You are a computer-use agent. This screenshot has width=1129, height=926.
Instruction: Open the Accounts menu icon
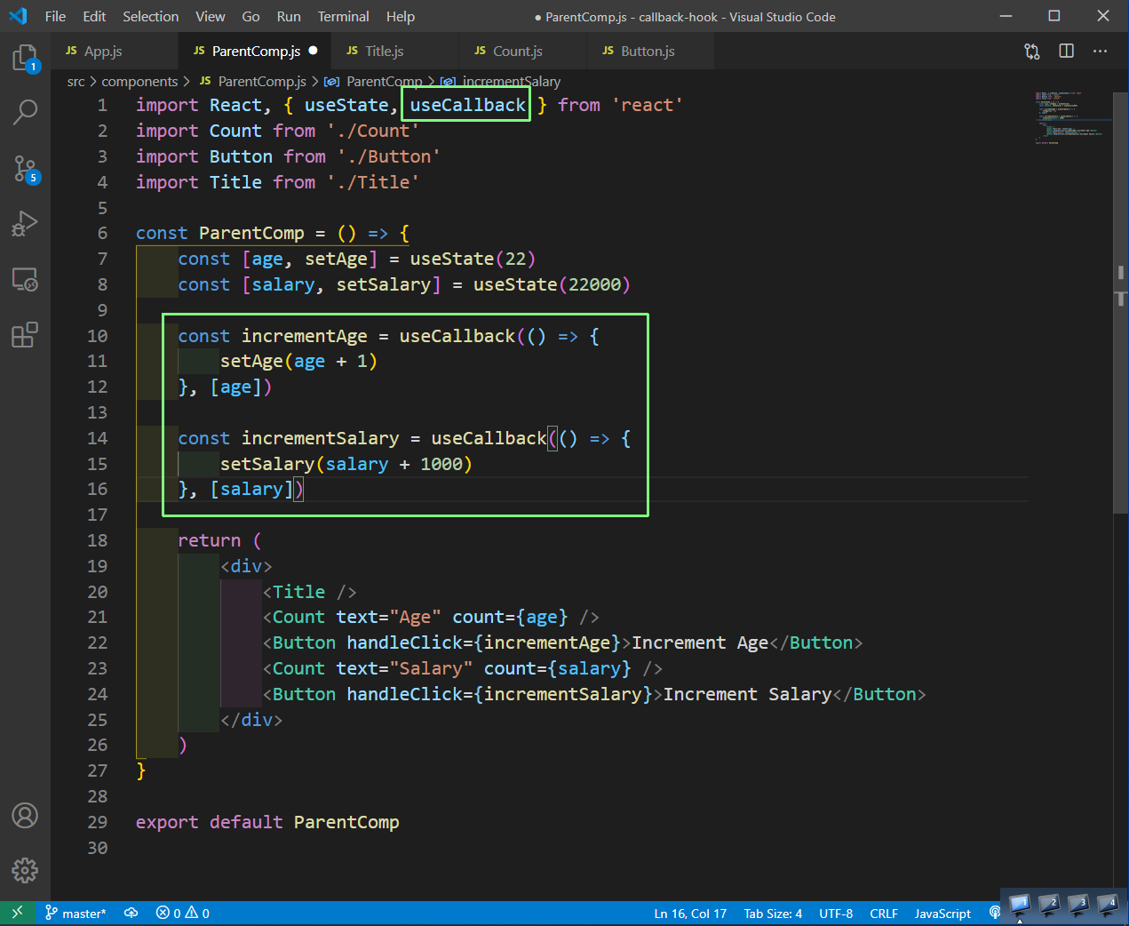point(25,815)
